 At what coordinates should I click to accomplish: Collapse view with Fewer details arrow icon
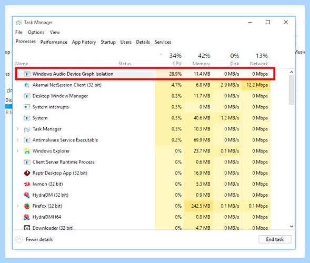tap(19, 239)
